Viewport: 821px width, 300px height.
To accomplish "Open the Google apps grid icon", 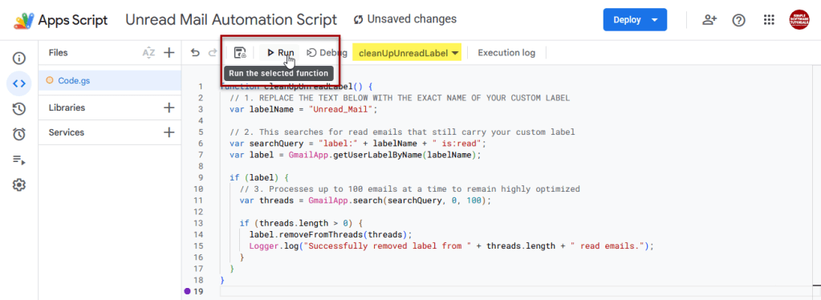I will click(x=769, y=20).
